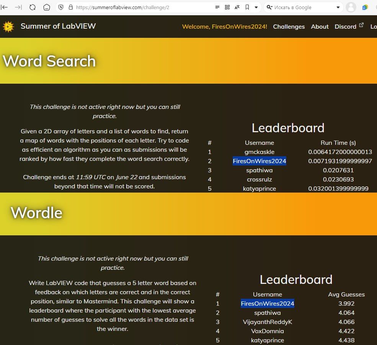377x345 pixels.
Task: Select average guesses value 3.992
Action: tap(346, 303)
